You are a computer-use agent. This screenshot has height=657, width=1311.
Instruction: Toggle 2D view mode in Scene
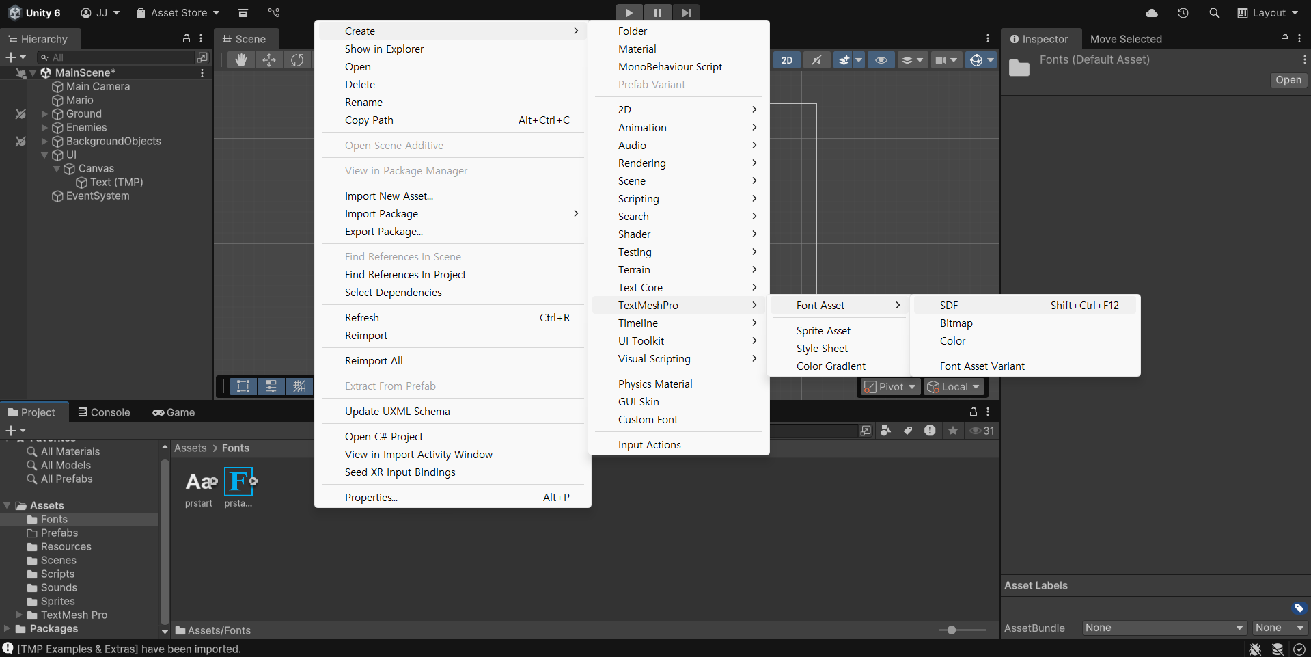pos(787,60)
